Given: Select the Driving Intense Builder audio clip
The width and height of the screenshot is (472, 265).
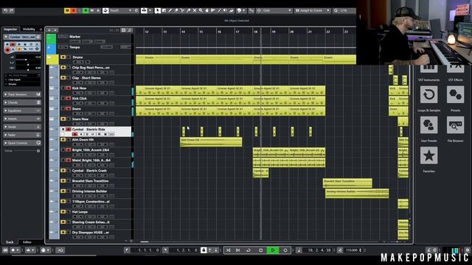Looking at the screenshot, I should pyautogui.click(x=357, y=194).
